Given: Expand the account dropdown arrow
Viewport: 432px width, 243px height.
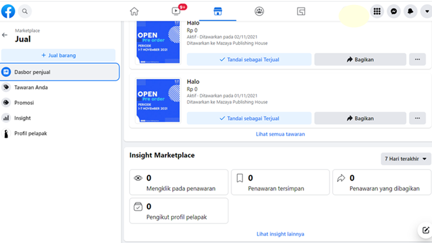Looking at the screenshot, I should click(427, 11).
